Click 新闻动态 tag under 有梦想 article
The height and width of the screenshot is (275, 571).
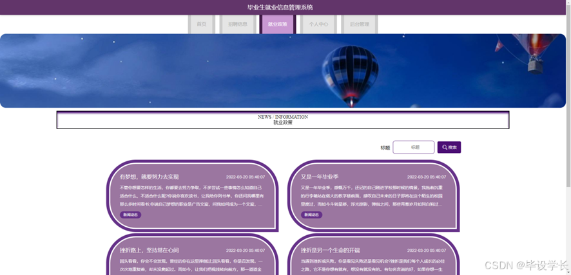[x=130, y=215]
